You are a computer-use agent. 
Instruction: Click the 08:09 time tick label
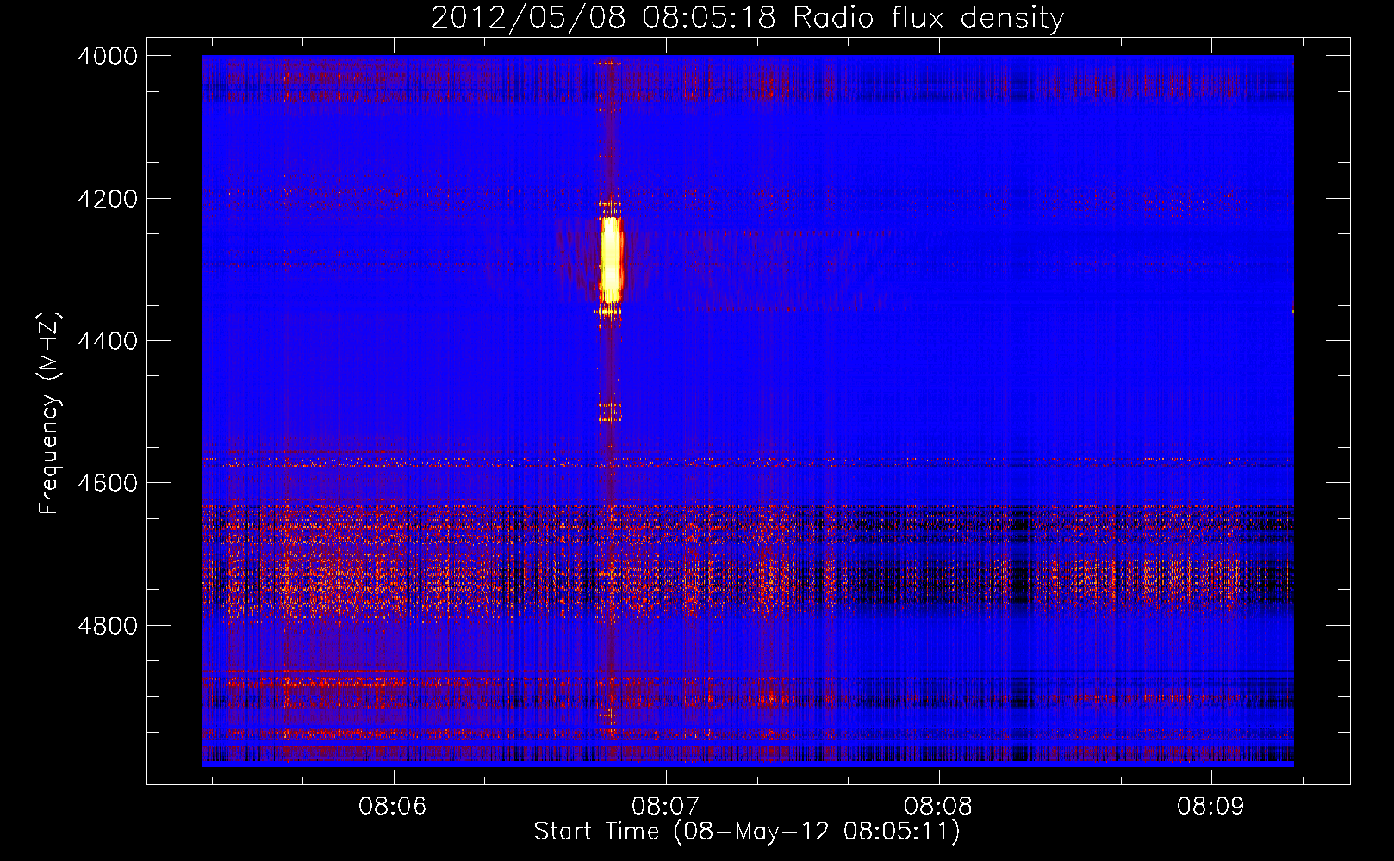pos(1211,807)
